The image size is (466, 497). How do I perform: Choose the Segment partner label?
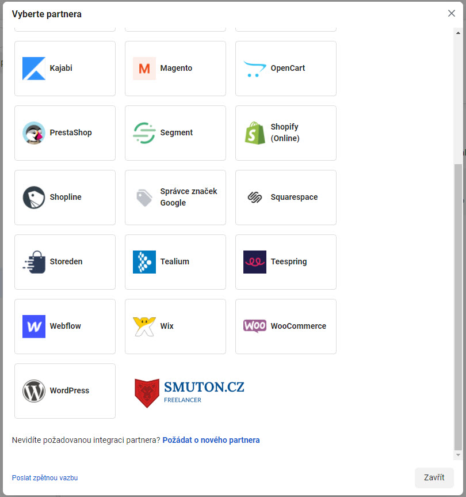point(177,132)
